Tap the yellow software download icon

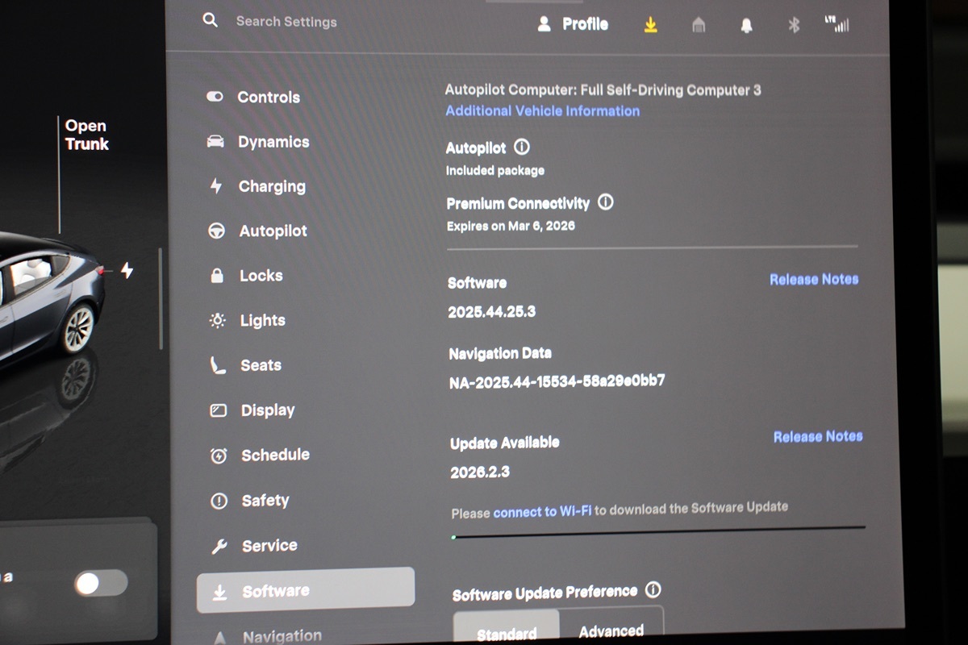point(651,25)
